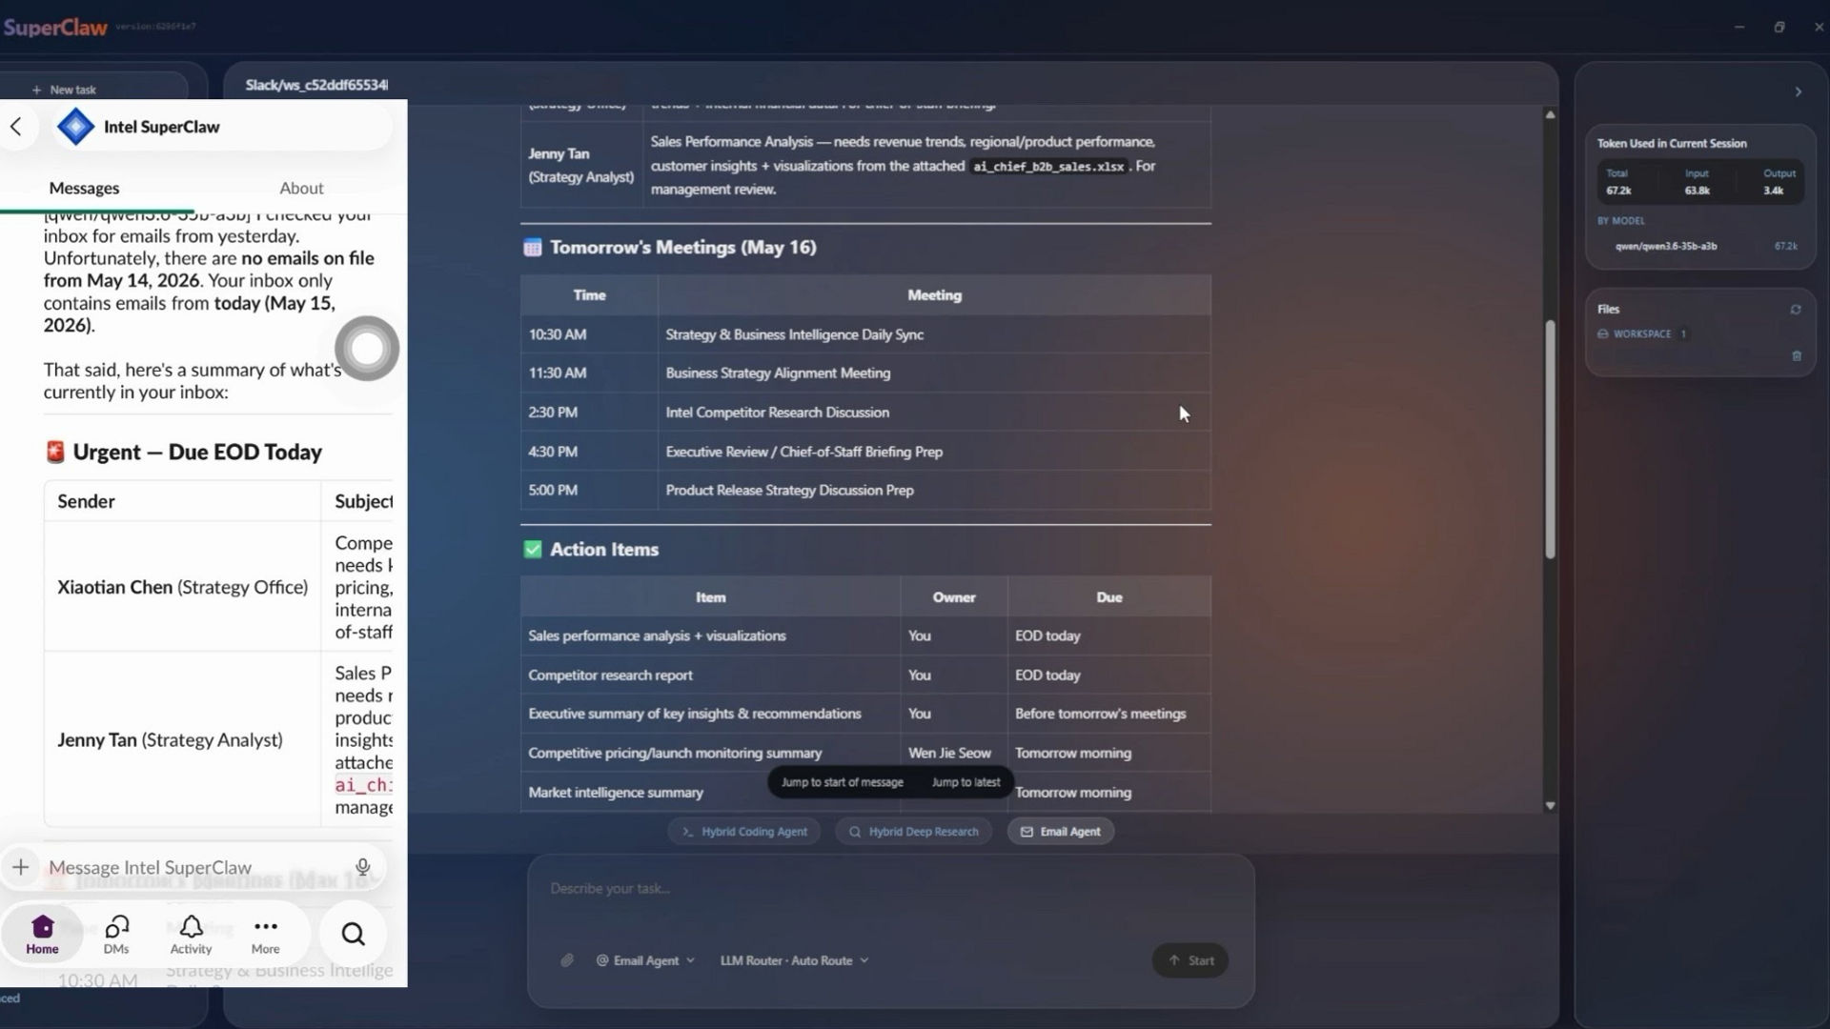Click the chat panel scrollbar thumb
This screenshot has width=1830, height=1029.
(1550, 438)
